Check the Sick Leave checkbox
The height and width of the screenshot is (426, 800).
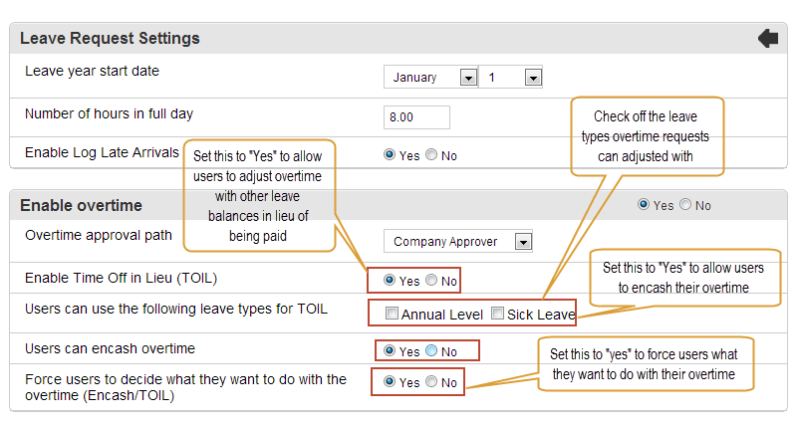(x=497, y=314)
